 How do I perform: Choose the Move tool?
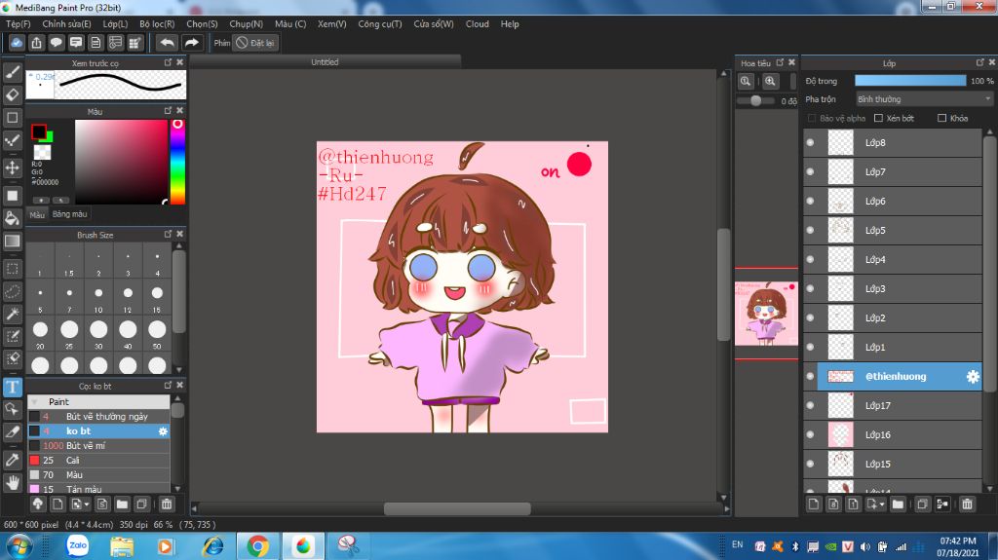13,168
